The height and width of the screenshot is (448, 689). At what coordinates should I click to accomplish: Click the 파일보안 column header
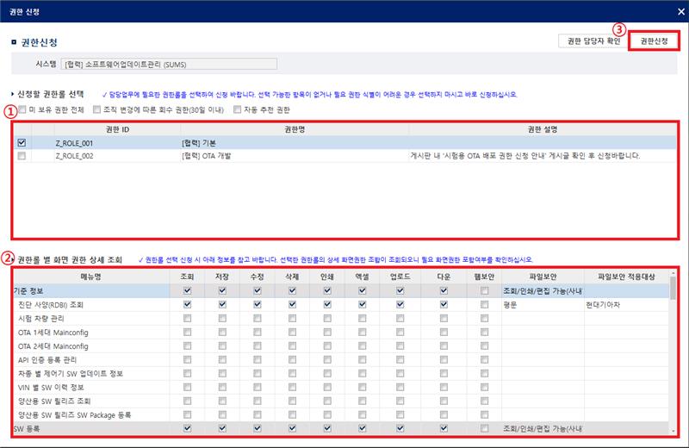coord(543,277)
